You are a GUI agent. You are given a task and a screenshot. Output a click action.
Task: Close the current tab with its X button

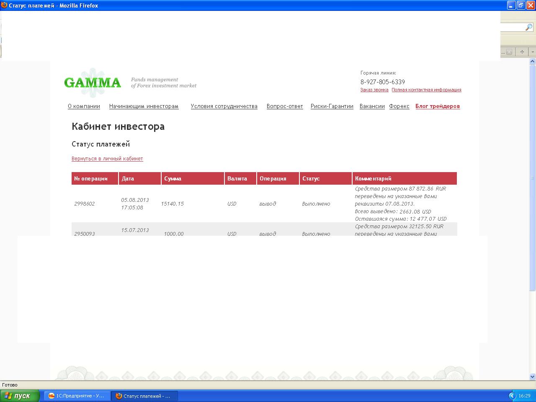click(x=509, y=52)
